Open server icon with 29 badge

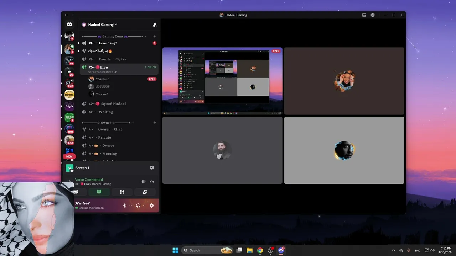tap(69, 72)
